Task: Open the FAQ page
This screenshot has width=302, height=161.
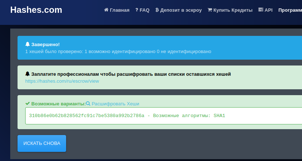Action: click(142, 10)
